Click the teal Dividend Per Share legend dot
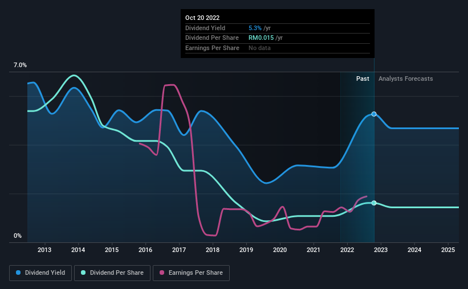 (x=83, y=273)
